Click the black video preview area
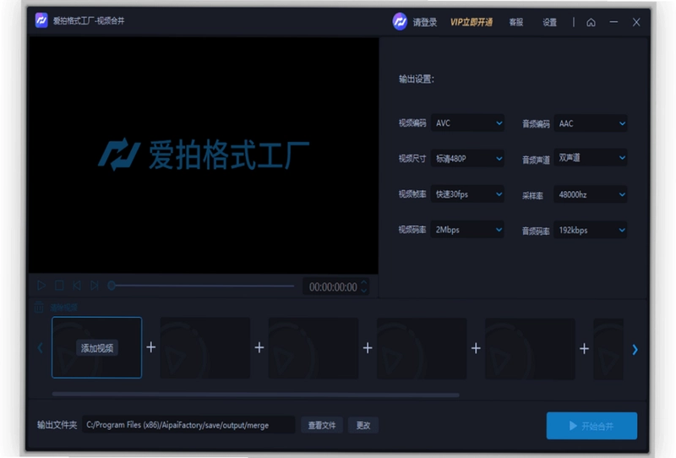Viewport: 676px width, 458px height. (204, 155)
